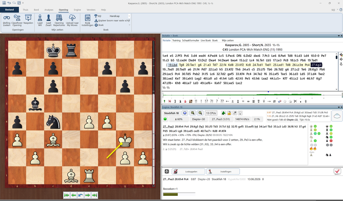Screen dimensions: 343x201
Task: Click the eraser delete annotations icon
Action: [280, 101]
